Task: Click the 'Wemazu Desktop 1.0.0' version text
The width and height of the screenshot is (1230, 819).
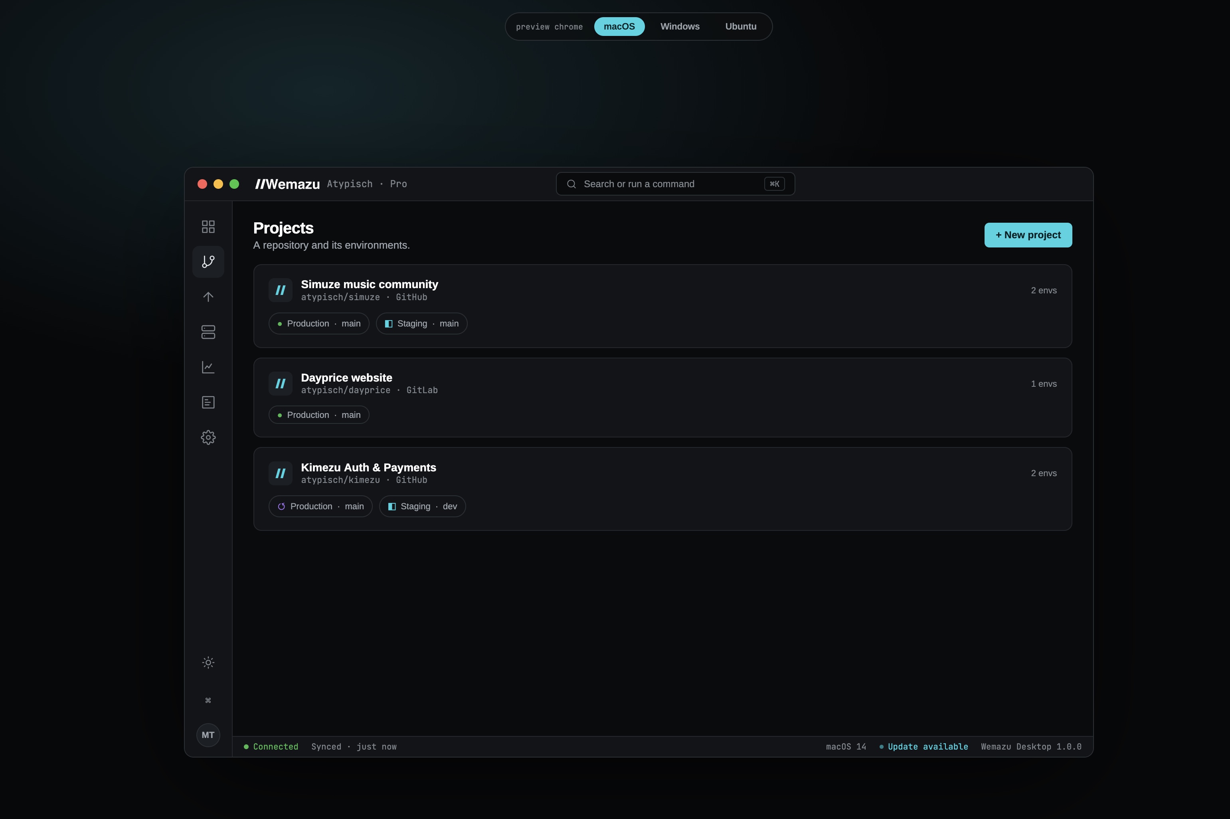Action: 1031,747
